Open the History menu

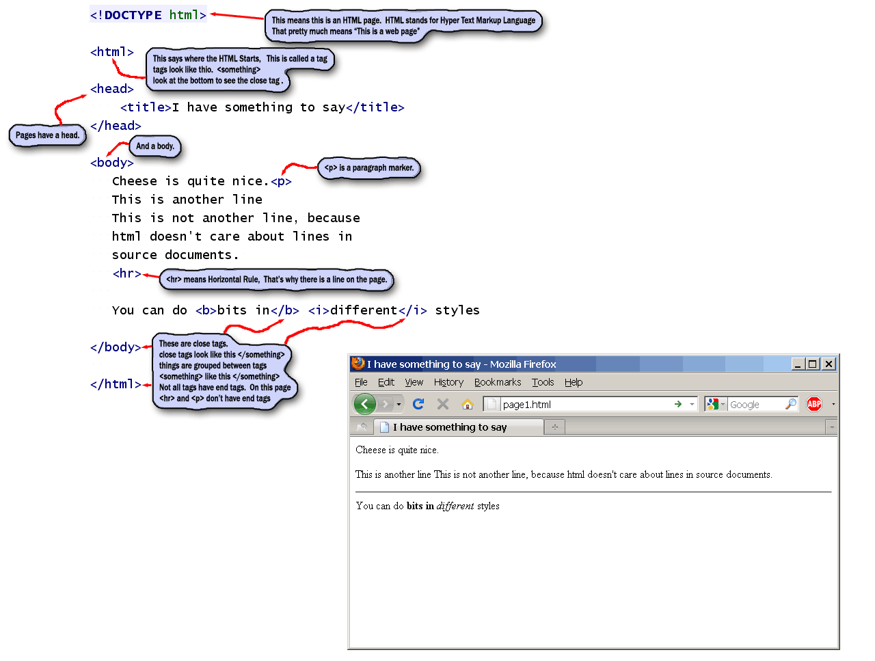(448, 382)
